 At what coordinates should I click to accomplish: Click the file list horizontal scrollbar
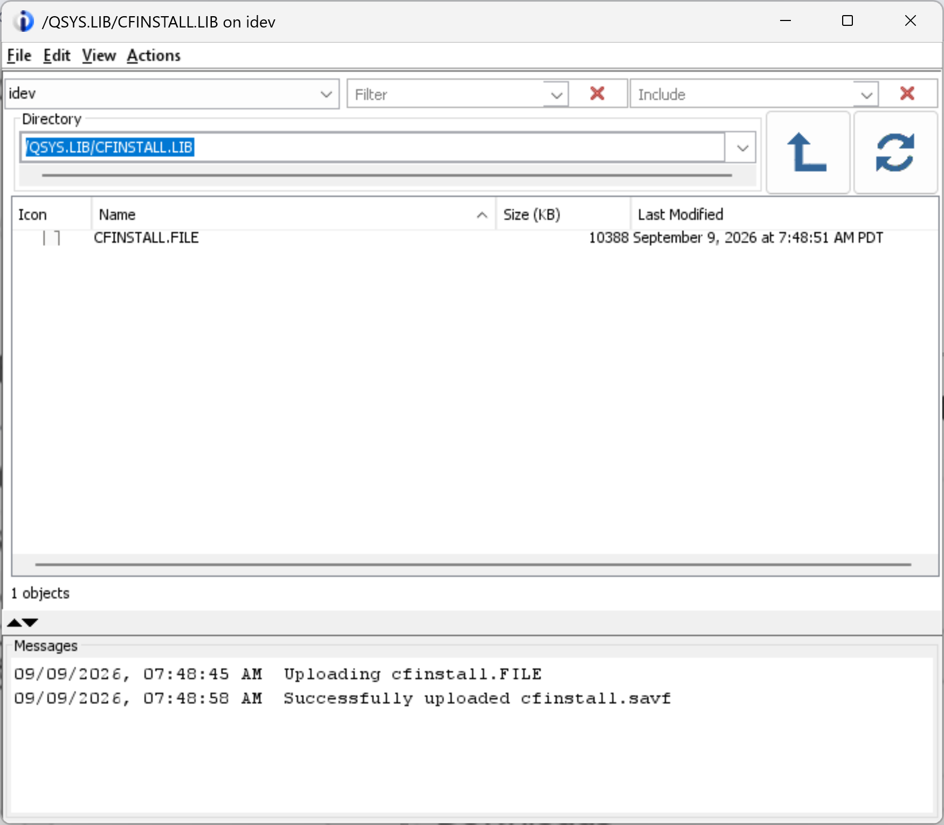coord(473,564)
